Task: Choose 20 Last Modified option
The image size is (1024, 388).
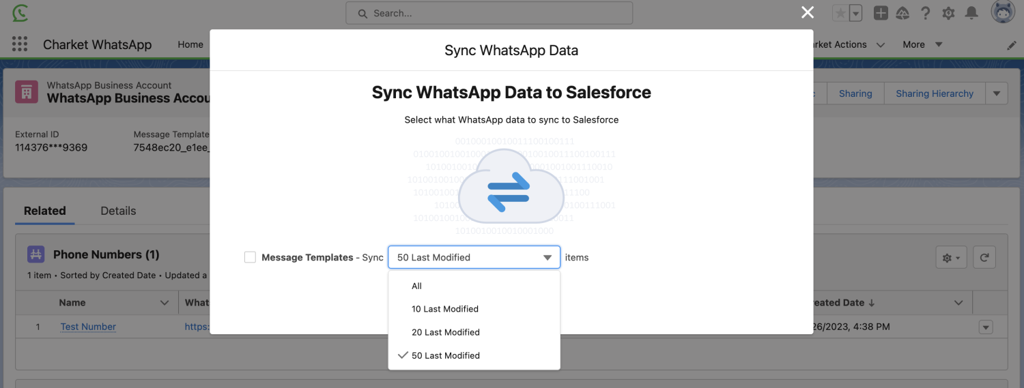Action: tap(474, 332)
